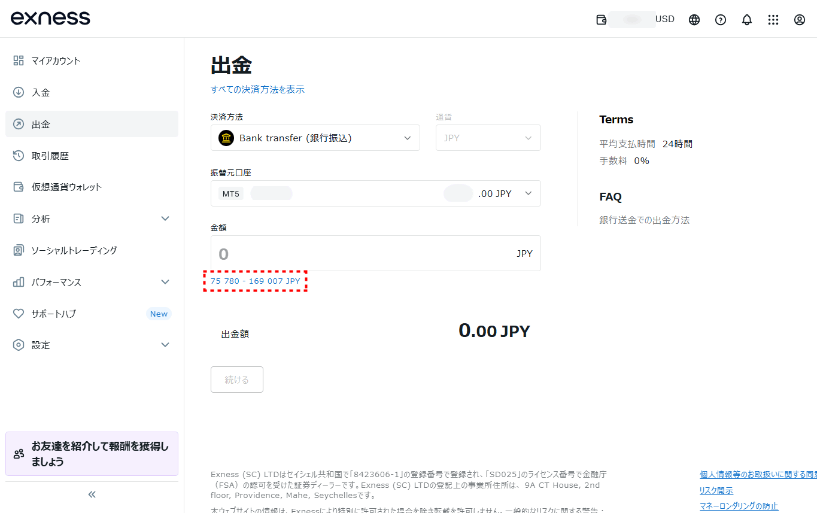Click the 出金 withdrawal arrow icon
Viewport: 817px width, 513px height.
point(19,124)
